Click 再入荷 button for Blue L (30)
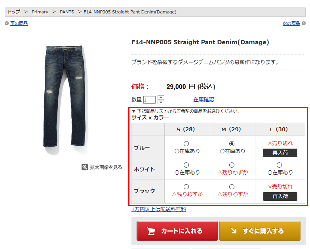This screenshot has width=310, height=249. coord(280,153)
